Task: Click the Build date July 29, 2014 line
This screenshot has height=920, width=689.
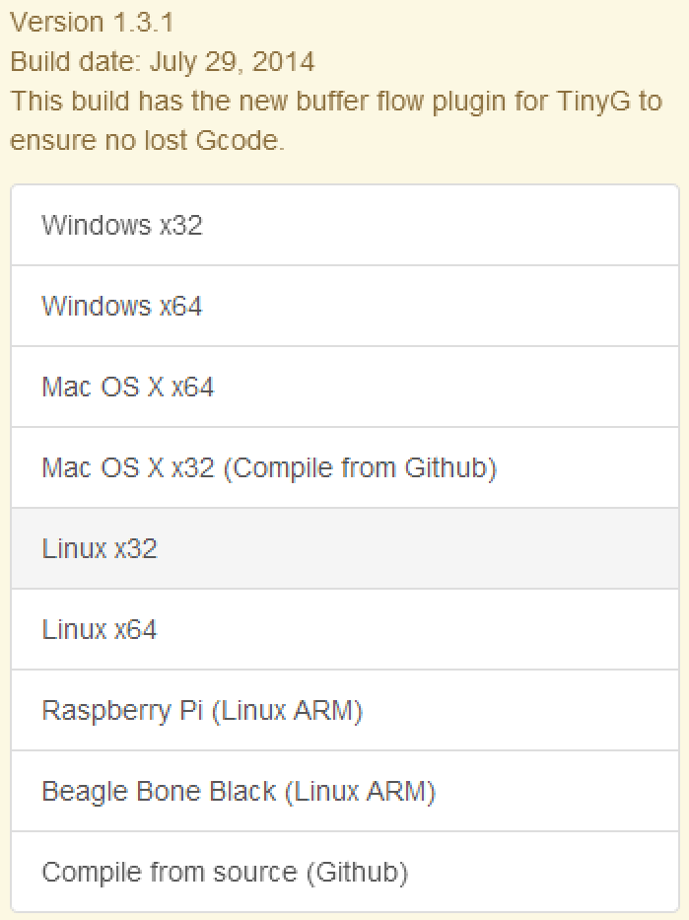Action: (163, 62)
